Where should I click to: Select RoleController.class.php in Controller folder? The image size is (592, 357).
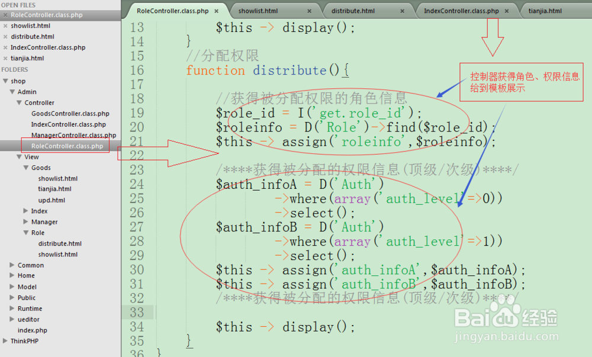click(67, 146)
